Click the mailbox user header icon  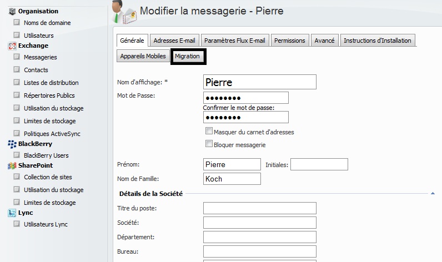click(123, 12)
